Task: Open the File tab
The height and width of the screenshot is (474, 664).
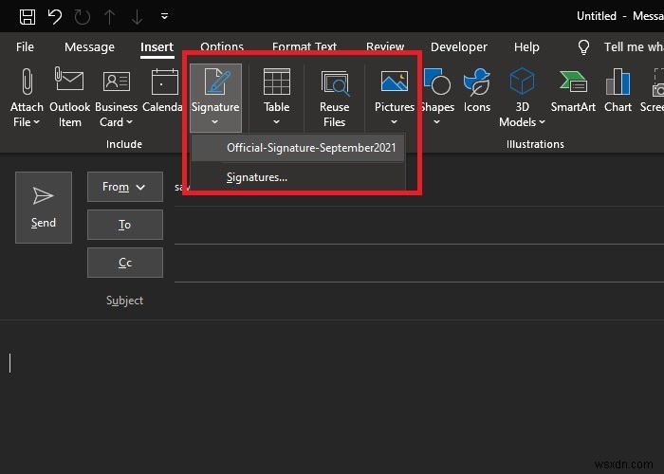Action: click(25, 47)
